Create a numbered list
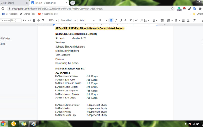203x127 pixels. pyautogui.click(x=168, y=20)
